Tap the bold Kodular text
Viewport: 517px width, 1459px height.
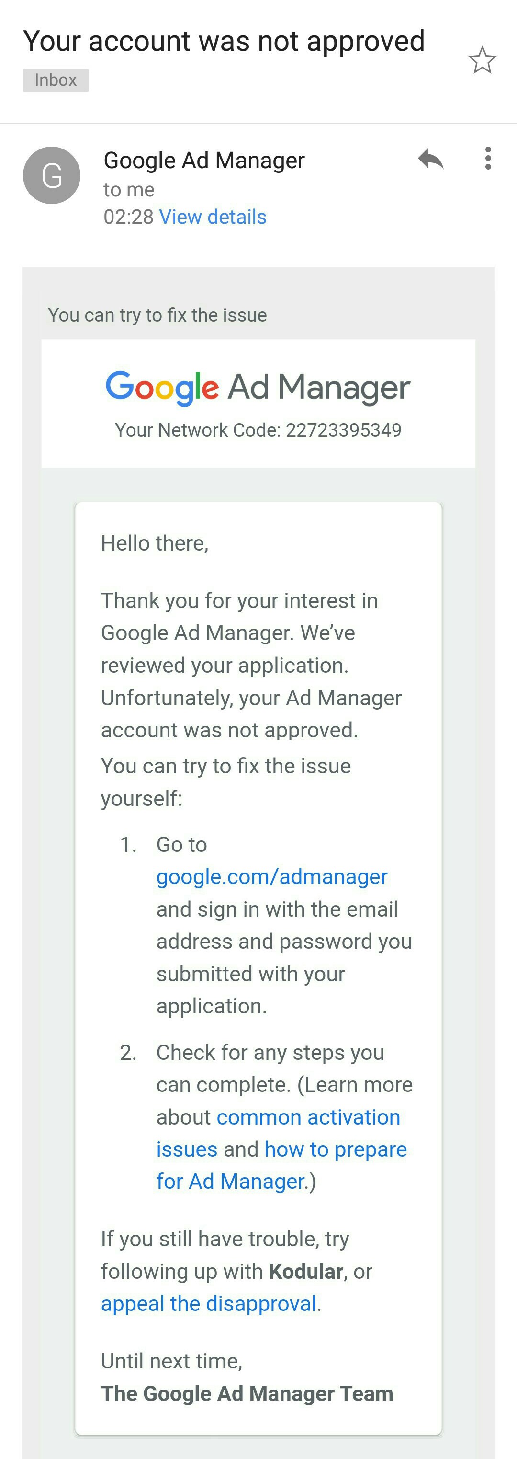pyautogui.click(x=306, y=1272)
